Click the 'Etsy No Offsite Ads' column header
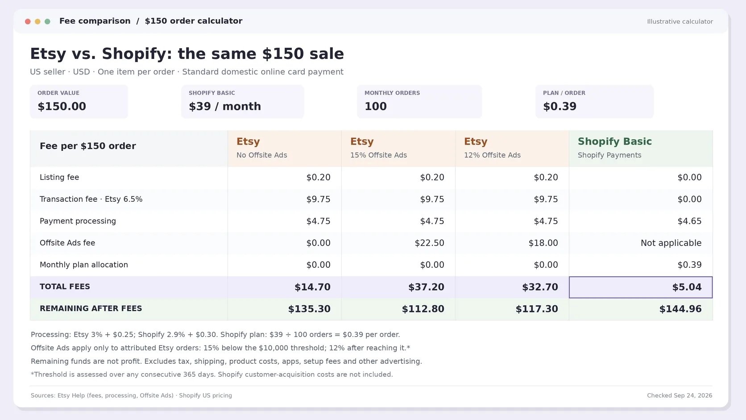Screen dimensions: 746x420 point(285,149)
